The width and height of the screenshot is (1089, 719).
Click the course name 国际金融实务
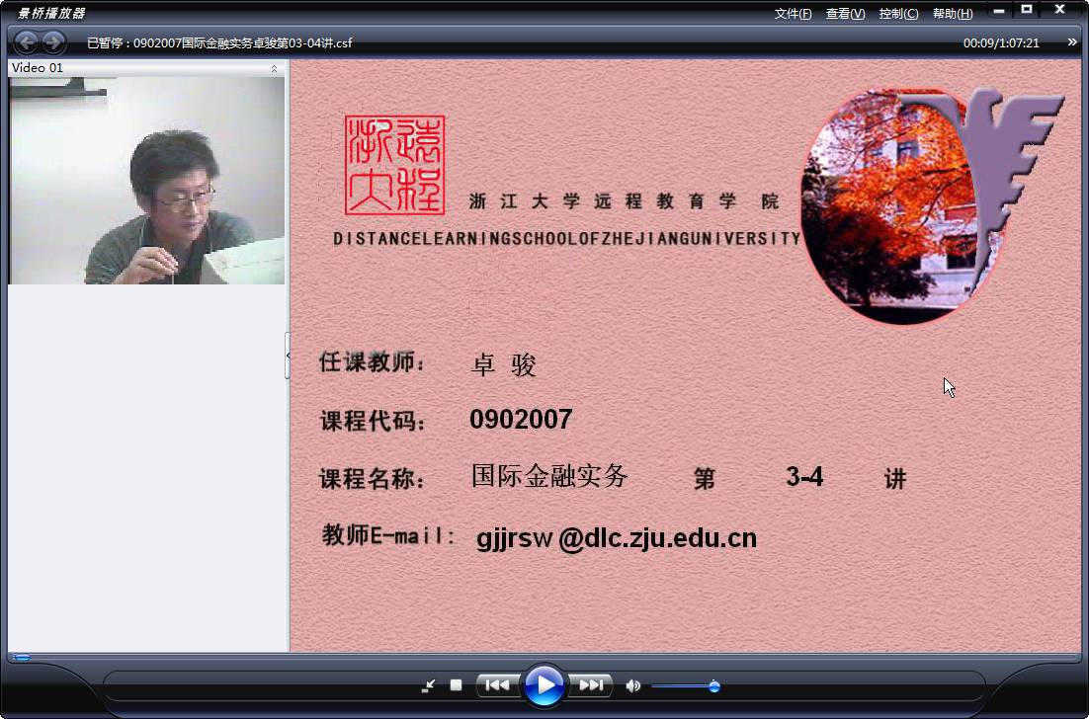pyautogui.click(x=549, y=476)
